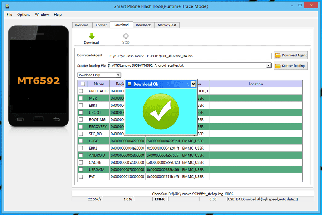Click the Name column header

pos(99,84)
